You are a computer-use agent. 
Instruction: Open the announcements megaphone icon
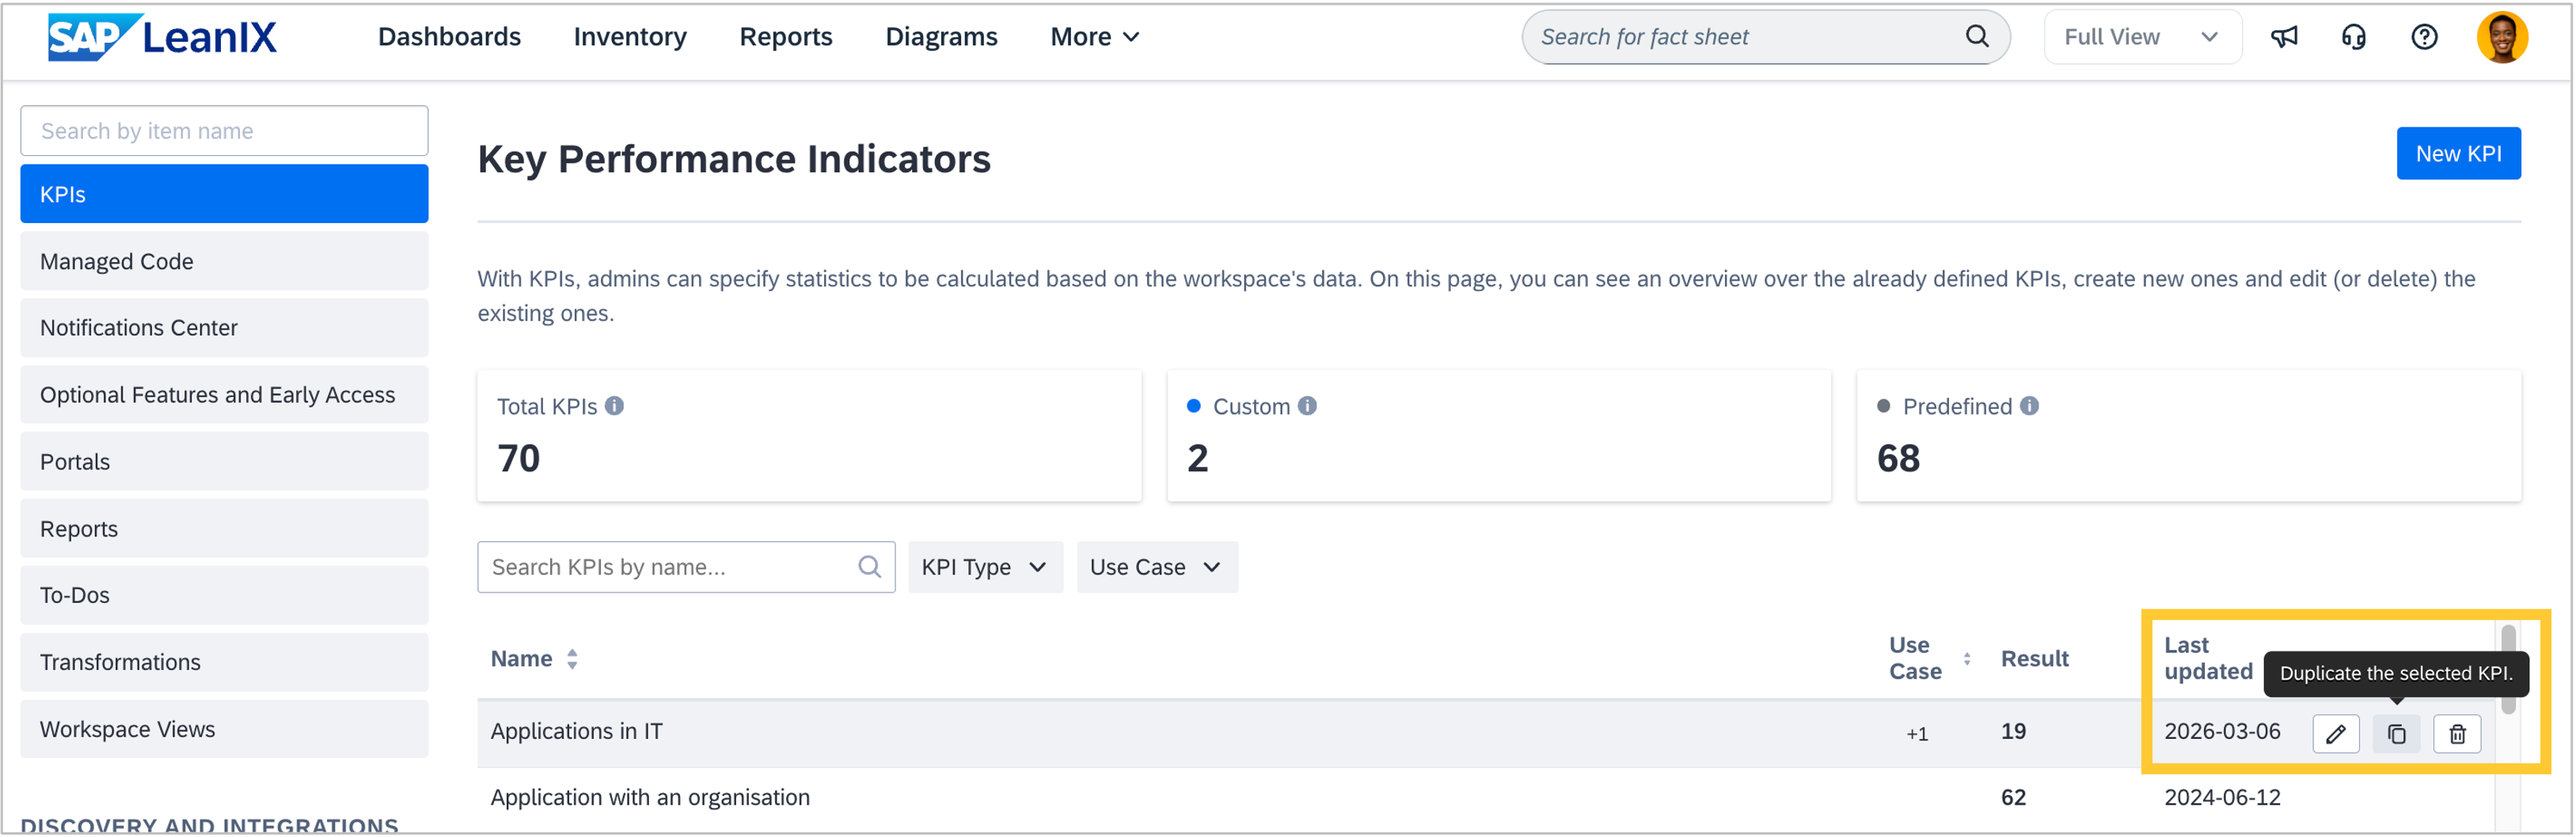2284,37
